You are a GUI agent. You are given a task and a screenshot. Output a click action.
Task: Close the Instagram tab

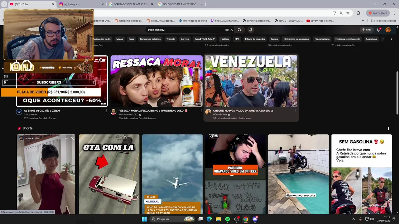(x=103, y=4)
